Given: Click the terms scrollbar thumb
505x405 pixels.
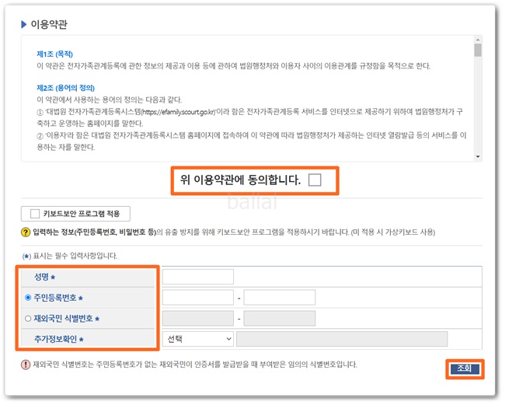Looking at the screenshot, I should (478, 51).
